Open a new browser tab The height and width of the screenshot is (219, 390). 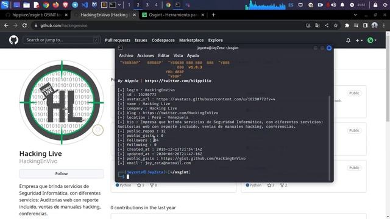point(213,15)
